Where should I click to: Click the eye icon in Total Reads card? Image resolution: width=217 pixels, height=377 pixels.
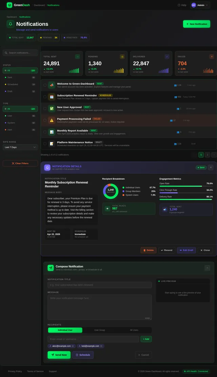(x=107, y=209)
